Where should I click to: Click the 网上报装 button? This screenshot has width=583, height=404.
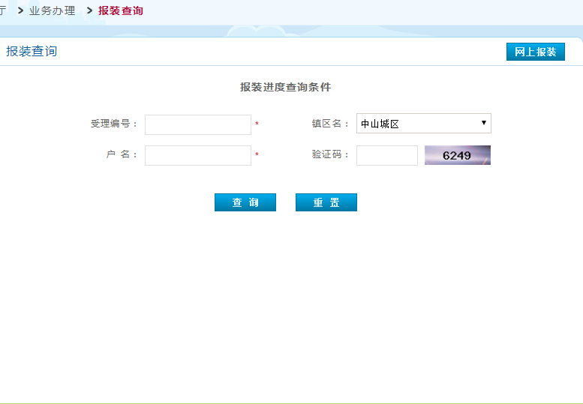pyautogui.click(x=535, y=52)
